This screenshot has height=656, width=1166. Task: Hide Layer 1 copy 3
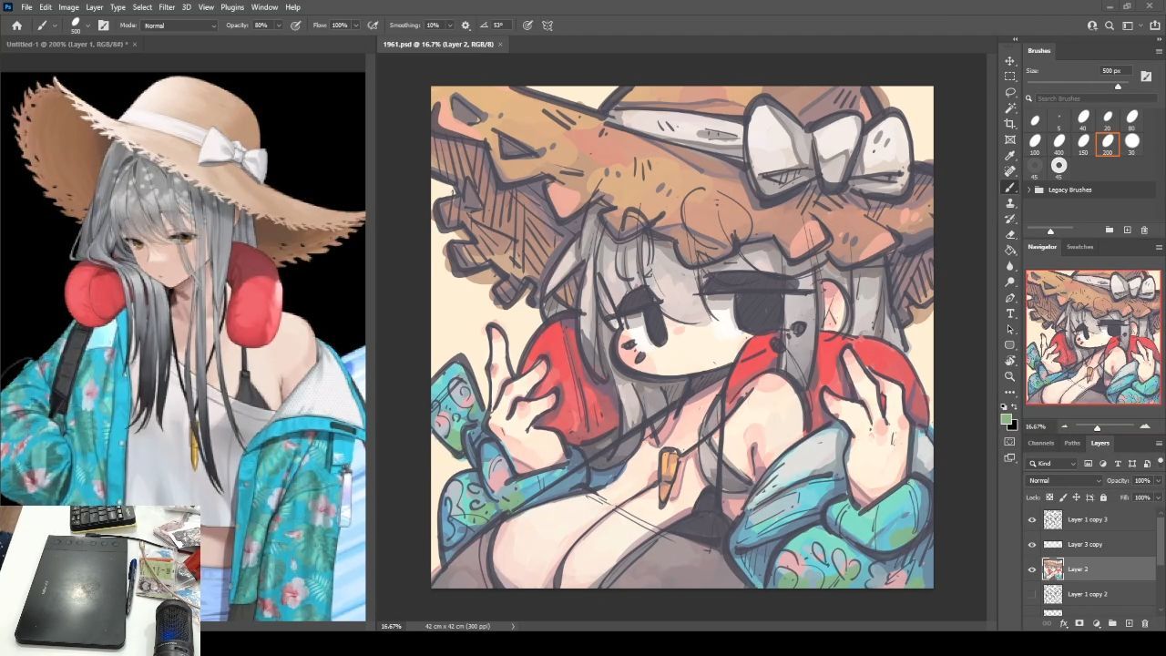[1032, 520]
